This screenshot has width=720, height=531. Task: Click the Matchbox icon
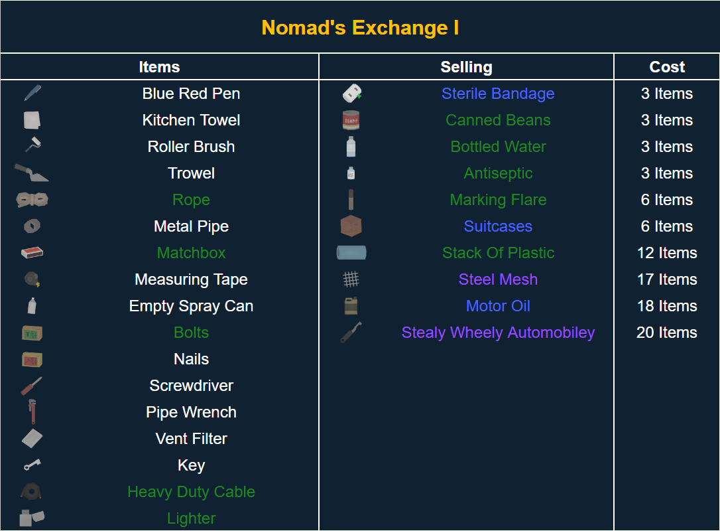coord(32,253)
